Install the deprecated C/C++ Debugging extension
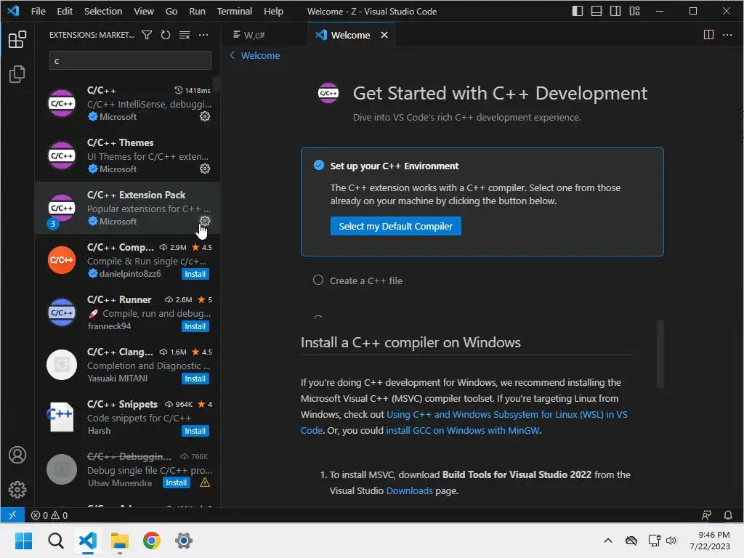744x558 pixels. click(176, 482)
